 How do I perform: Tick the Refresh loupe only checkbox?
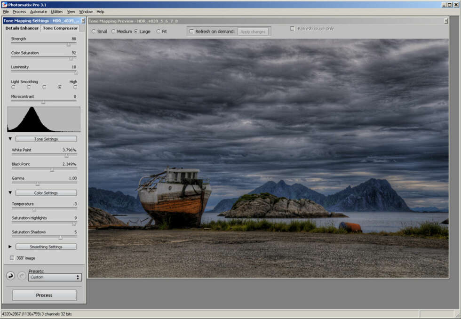coord(292,29)
